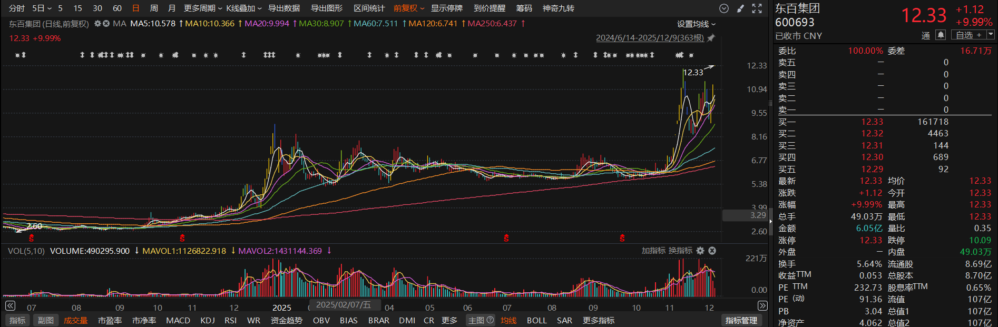Toggle 筹码 chip distribution panel
Screen dimensions: 998x327
524,8
